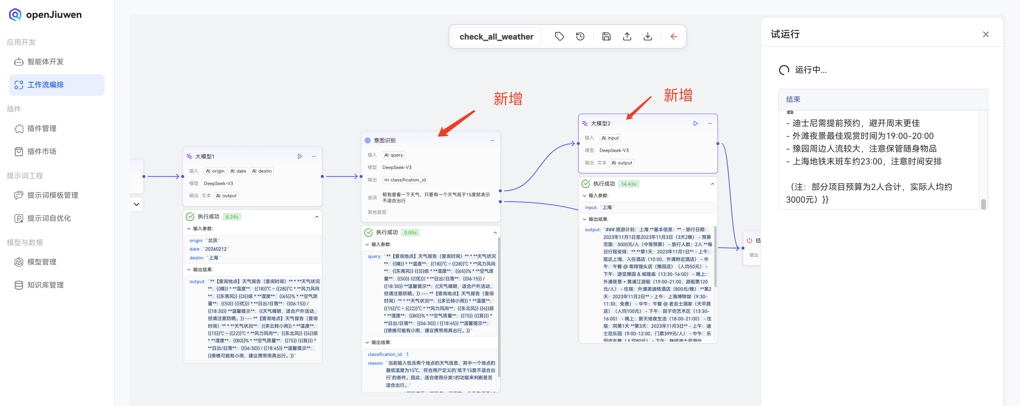Collapse 大模型1 execution result panel

click(317, 217)
